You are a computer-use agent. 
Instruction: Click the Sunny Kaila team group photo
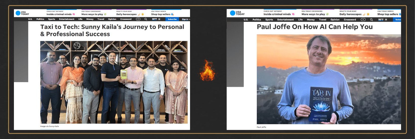[x=114, y=82]
